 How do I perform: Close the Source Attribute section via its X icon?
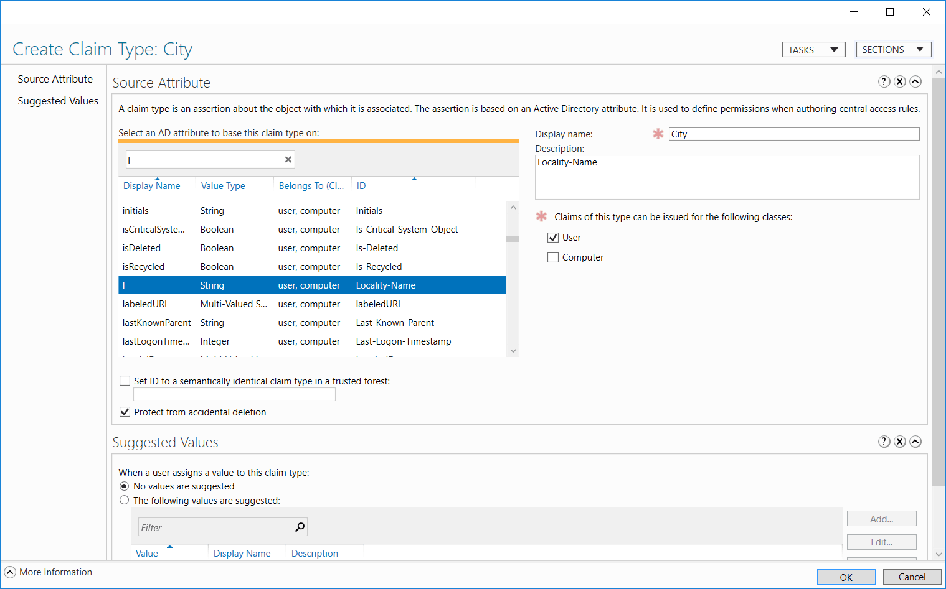click(x=899, y=81)
